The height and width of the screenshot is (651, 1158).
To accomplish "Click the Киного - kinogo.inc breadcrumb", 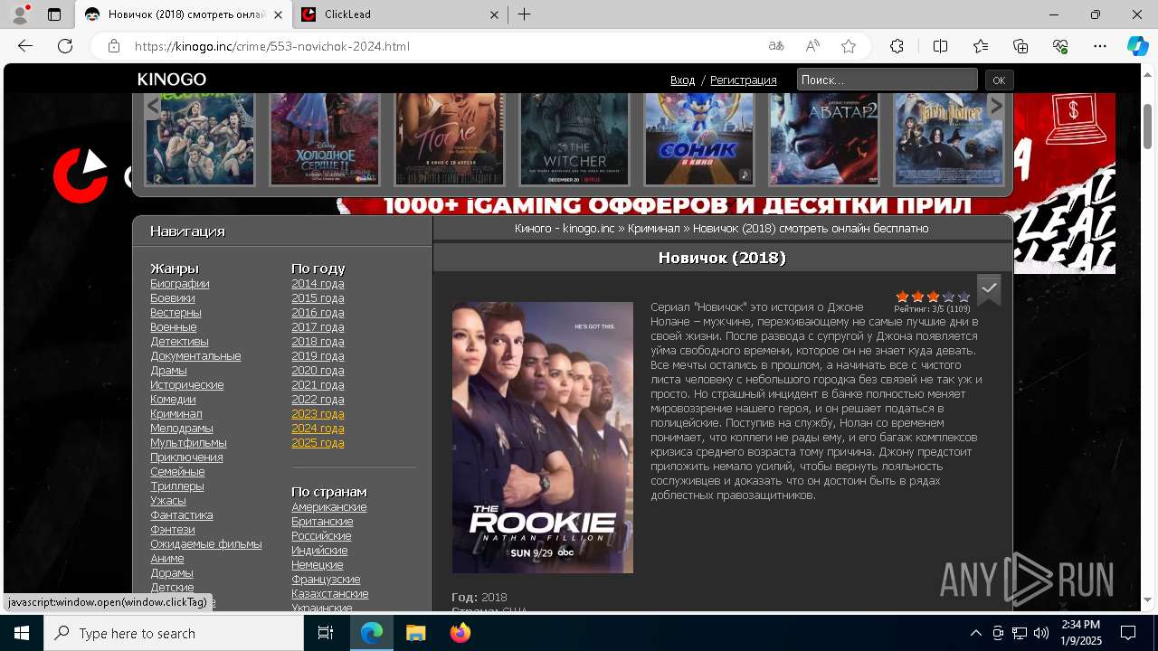I will pyautogui.click(x=565, y=229).
